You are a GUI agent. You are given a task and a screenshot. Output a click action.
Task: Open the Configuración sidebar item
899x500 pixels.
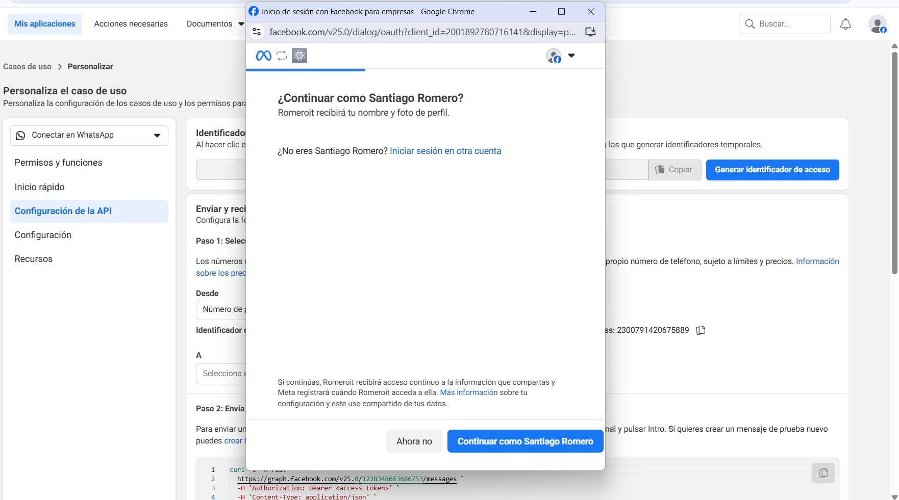coord(89,235)
